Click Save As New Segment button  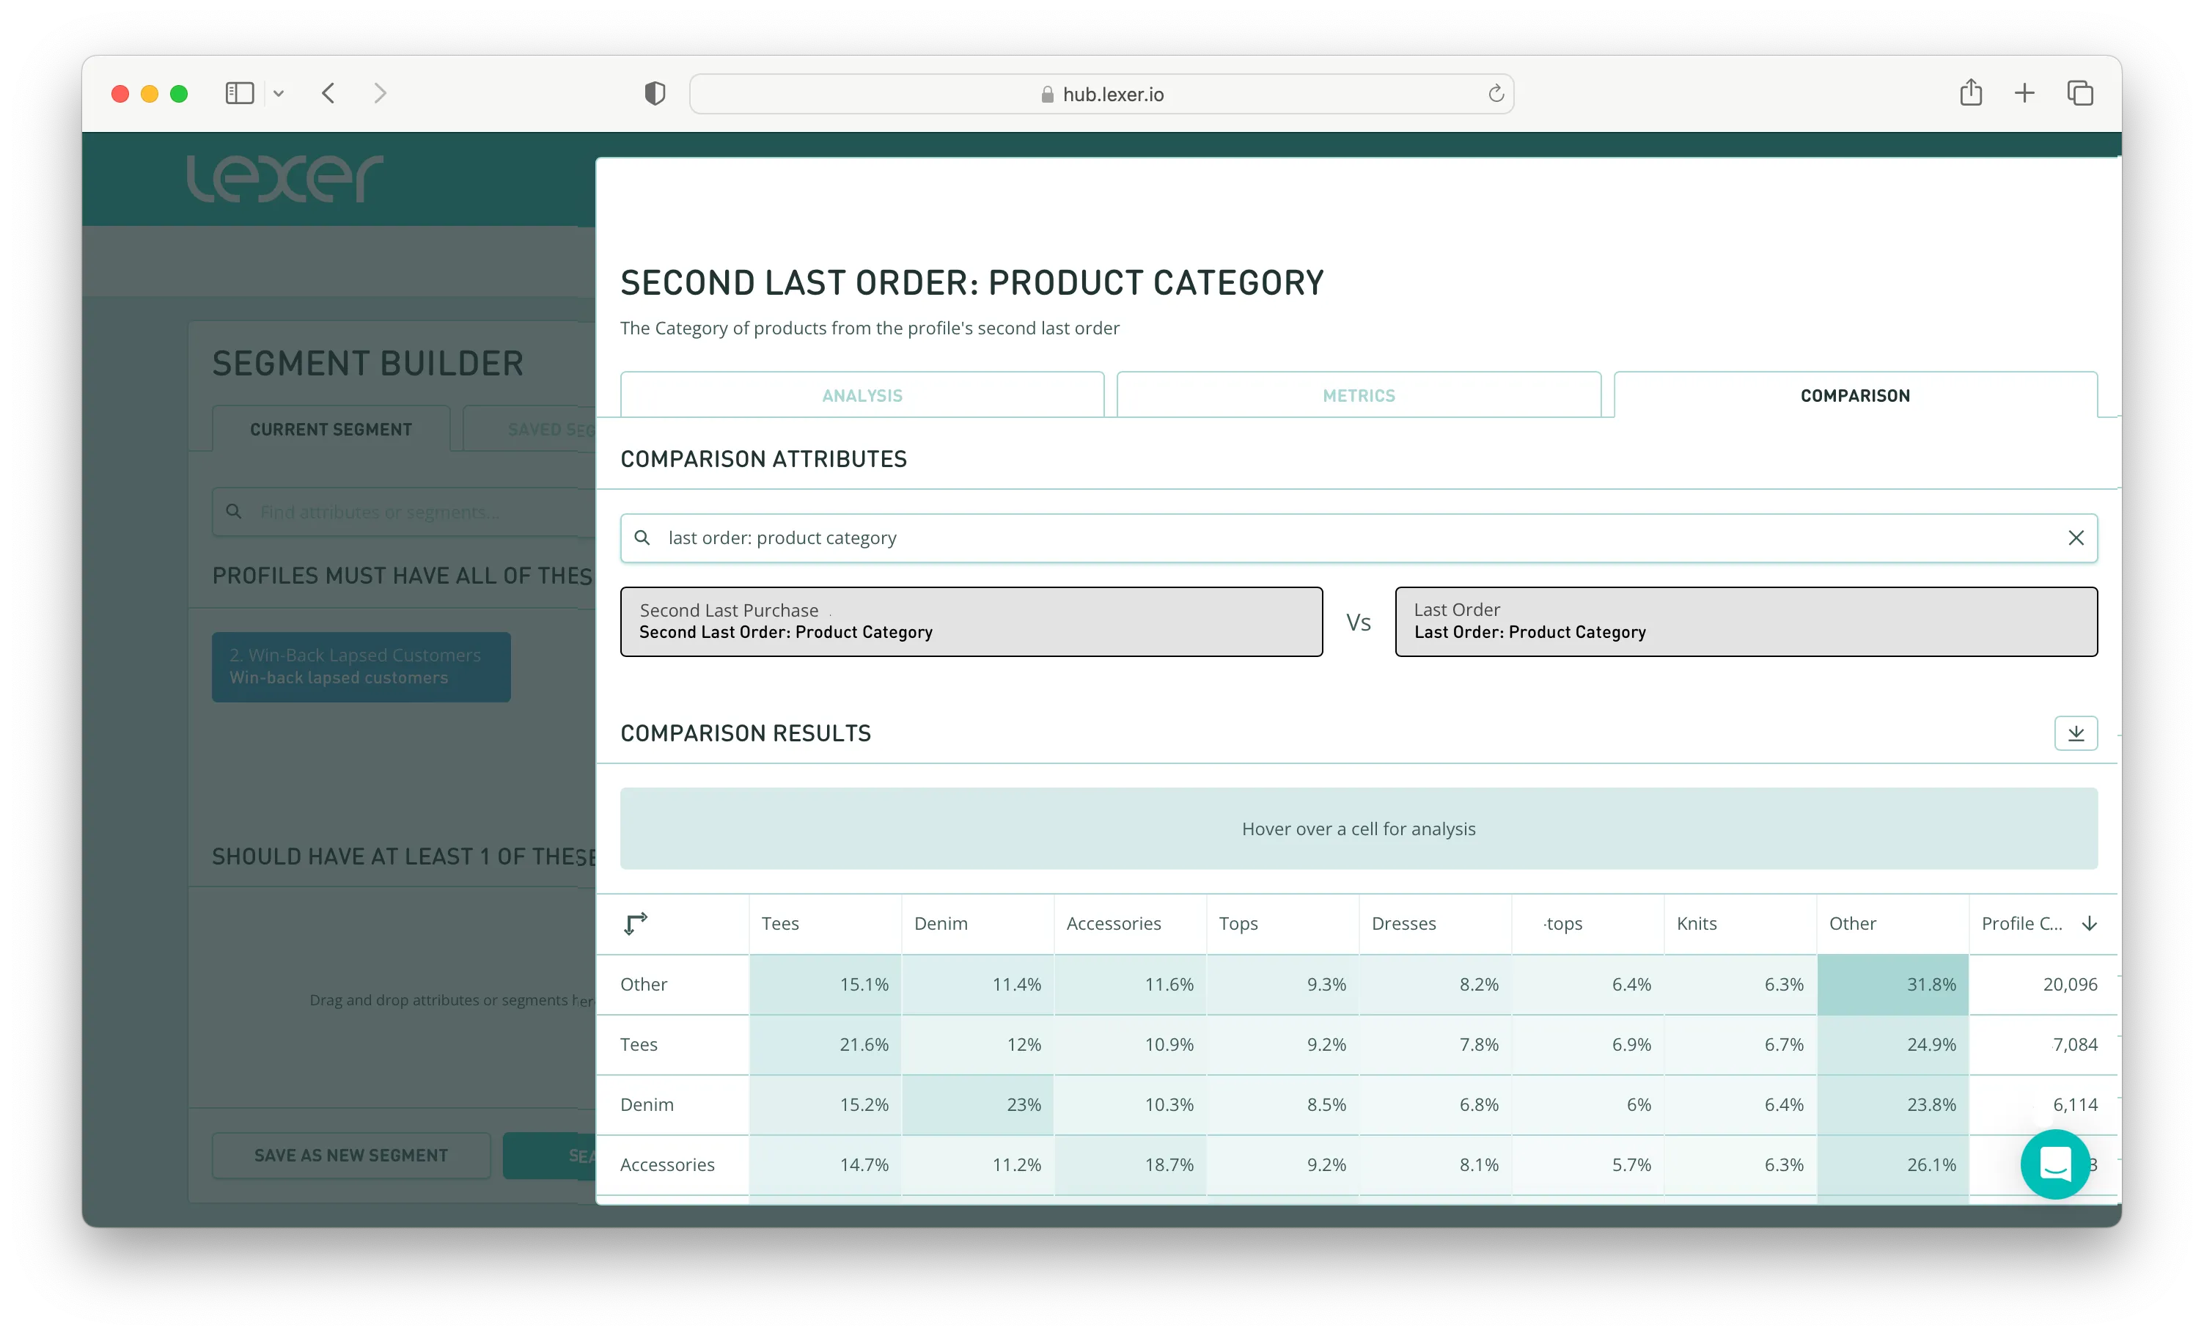pyautogui.click(x=350, y=1155)
